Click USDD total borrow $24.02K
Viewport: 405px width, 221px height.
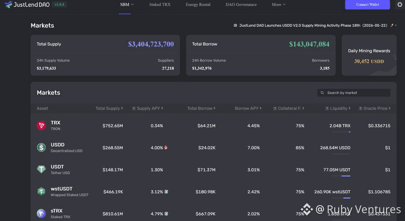[207, 148]
